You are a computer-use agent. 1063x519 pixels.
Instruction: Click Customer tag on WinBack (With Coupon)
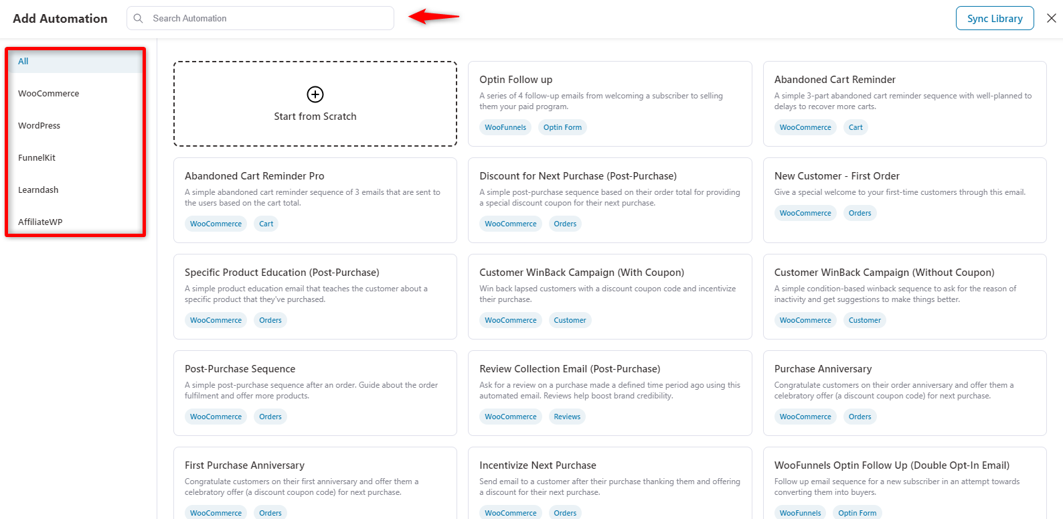(x=570, y=320)
